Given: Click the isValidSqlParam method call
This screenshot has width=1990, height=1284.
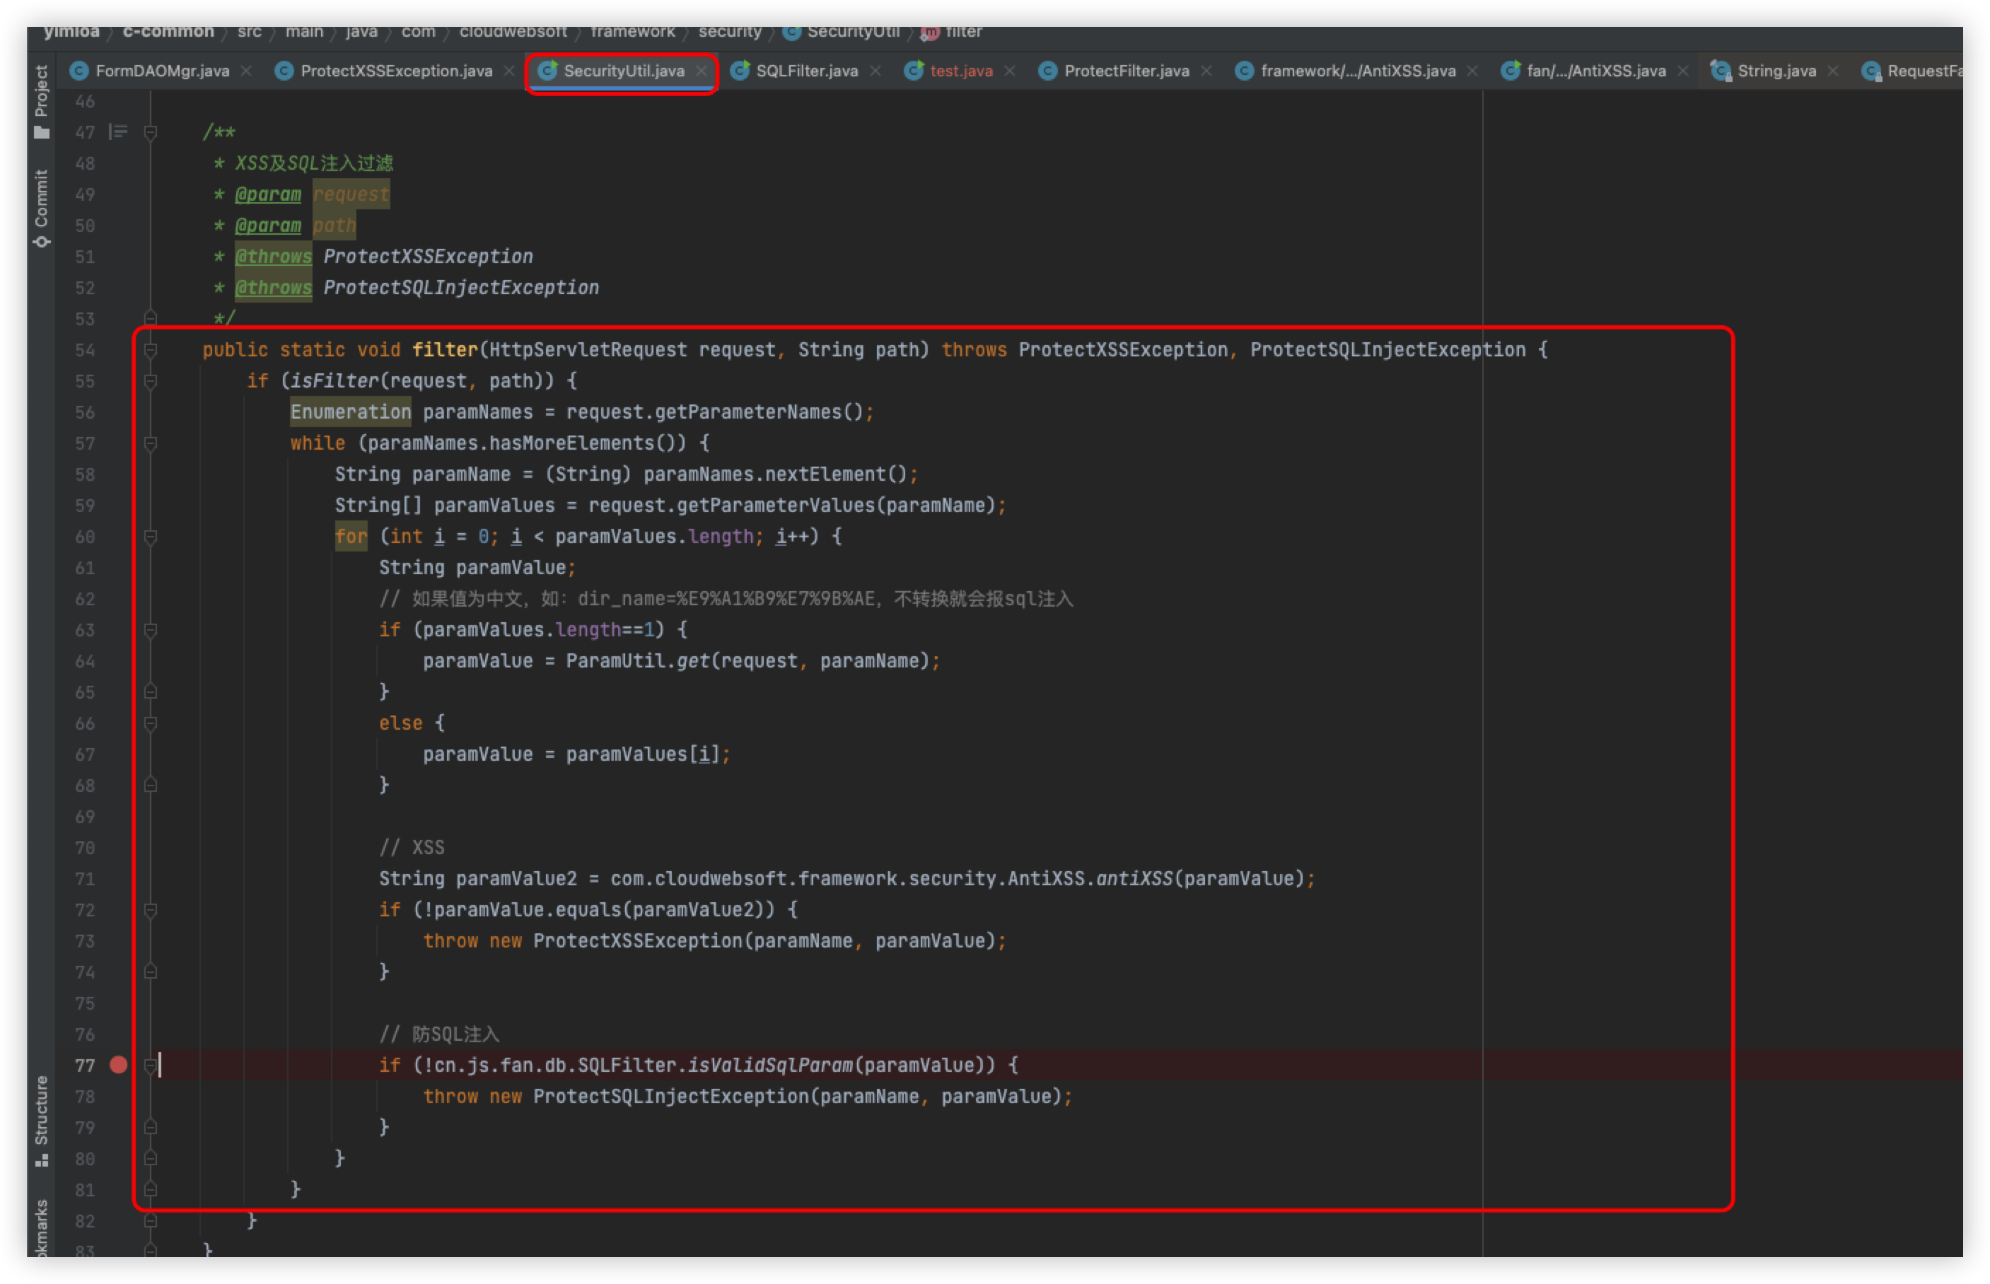Looking at the screenshot, I should (x=769, y=1065).
